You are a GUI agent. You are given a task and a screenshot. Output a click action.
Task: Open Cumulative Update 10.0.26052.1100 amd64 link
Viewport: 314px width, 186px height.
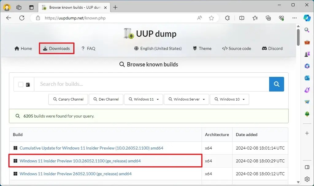click(x=91, y=148)
